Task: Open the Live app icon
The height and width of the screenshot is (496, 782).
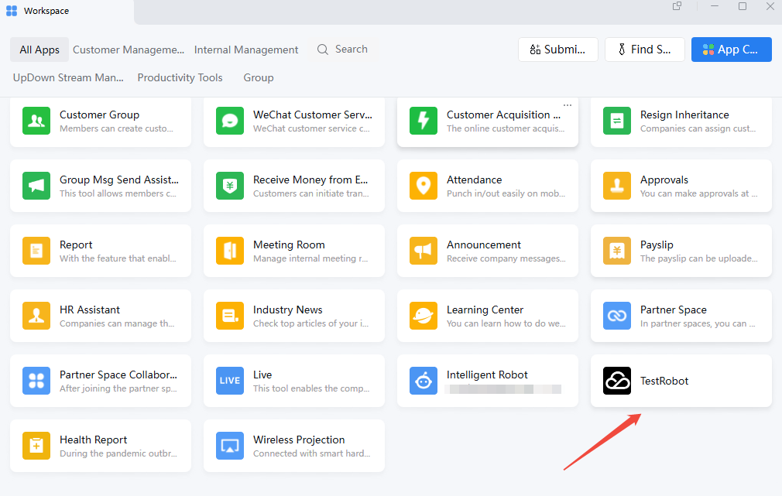Action: pyautogui.click(x=230, y=381)
